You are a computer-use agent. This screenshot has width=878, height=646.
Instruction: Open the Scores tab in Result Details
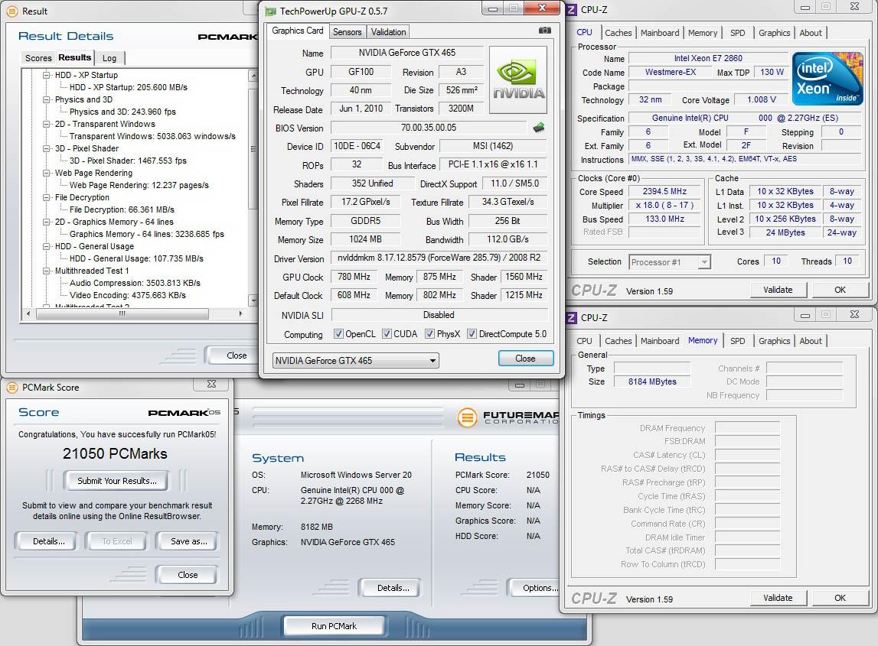tap(38, 58)
